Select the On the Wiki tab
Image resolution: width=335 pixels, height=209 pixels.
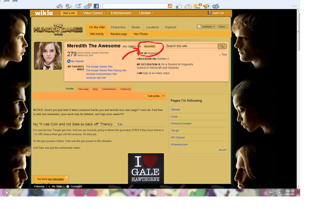pyautogui.click(x=97, y=27)
